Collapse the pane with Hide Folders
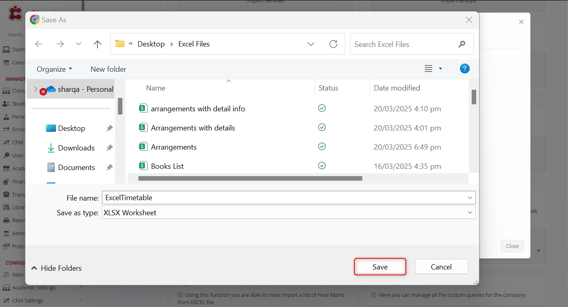Screen dimensions: 568x307 point(57,268)
